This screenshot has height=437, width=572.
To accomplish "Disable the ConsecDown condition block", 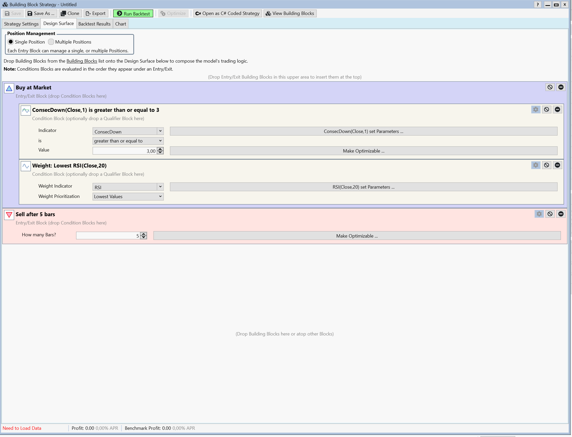I will (x=546, y=110).
